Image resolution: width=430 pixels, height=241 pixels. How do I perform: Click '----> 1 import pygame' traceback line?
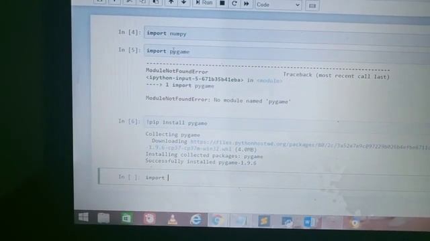pyautogui.click(x=180, y=85)
